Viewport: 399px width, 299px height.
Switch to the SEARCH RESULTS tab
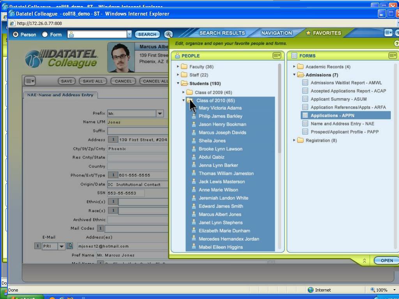(222, 33)
